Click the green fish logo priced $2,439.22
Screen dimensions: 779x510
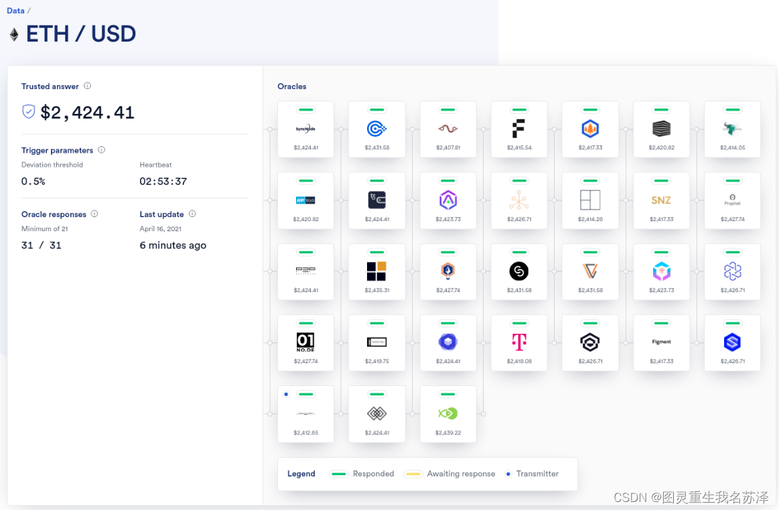[447, 413]
